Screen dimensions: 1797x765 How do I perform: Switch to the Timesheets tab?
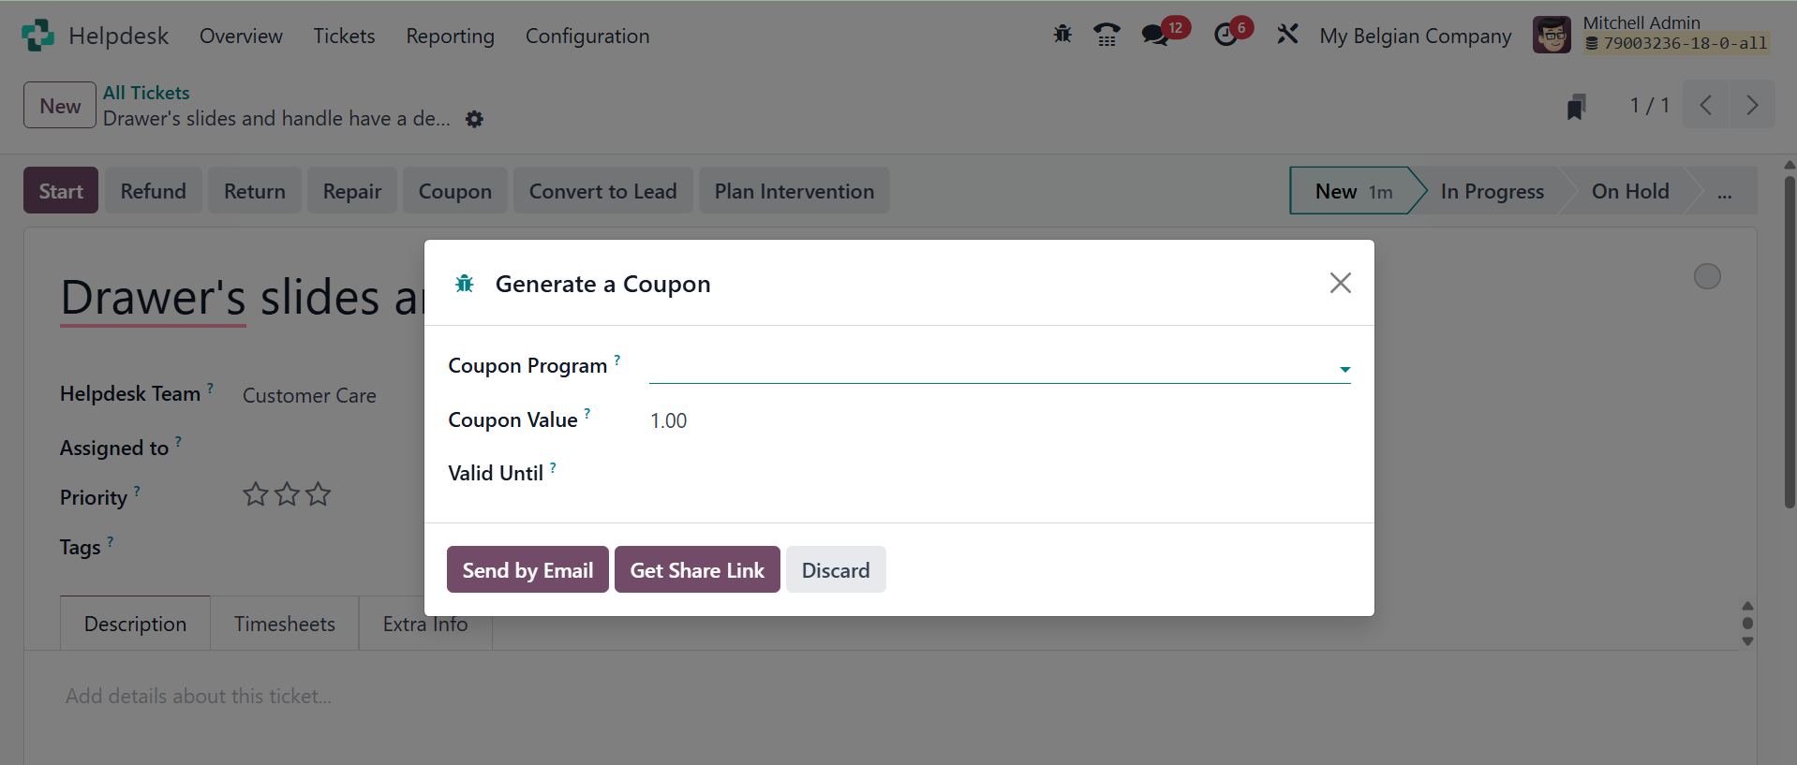(x=284, y=624)
